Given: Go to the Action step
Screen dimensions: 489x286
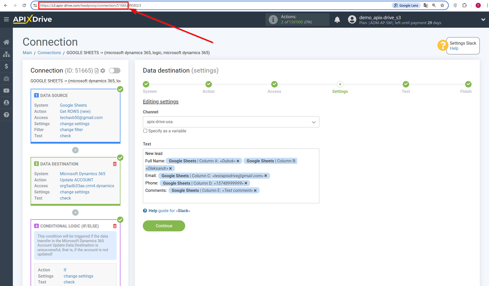Looking at the screenshot, I should pos(209,84).
